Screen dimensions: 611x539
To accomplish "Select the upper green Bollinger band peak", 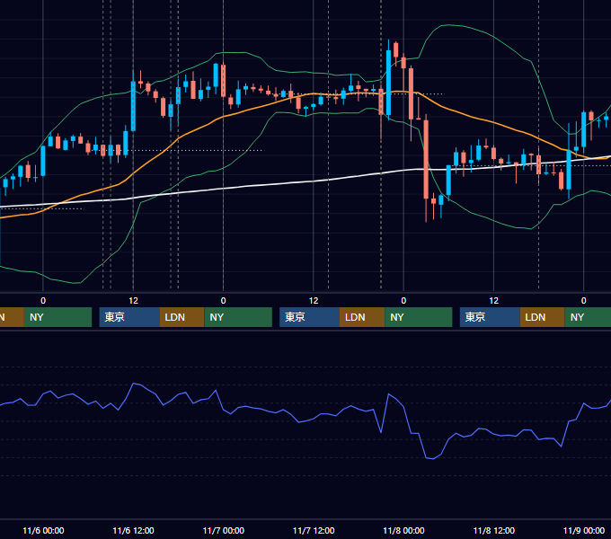I will point(448,26).
